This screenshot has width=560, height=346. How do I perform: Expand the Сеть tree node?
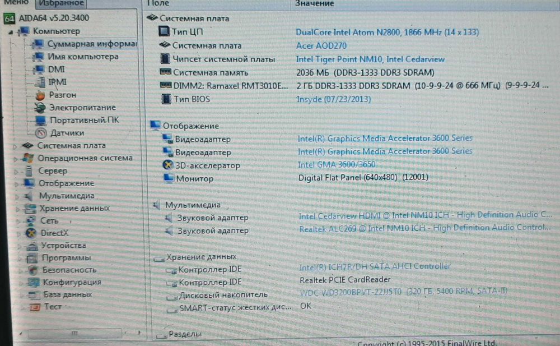[18, 222]
